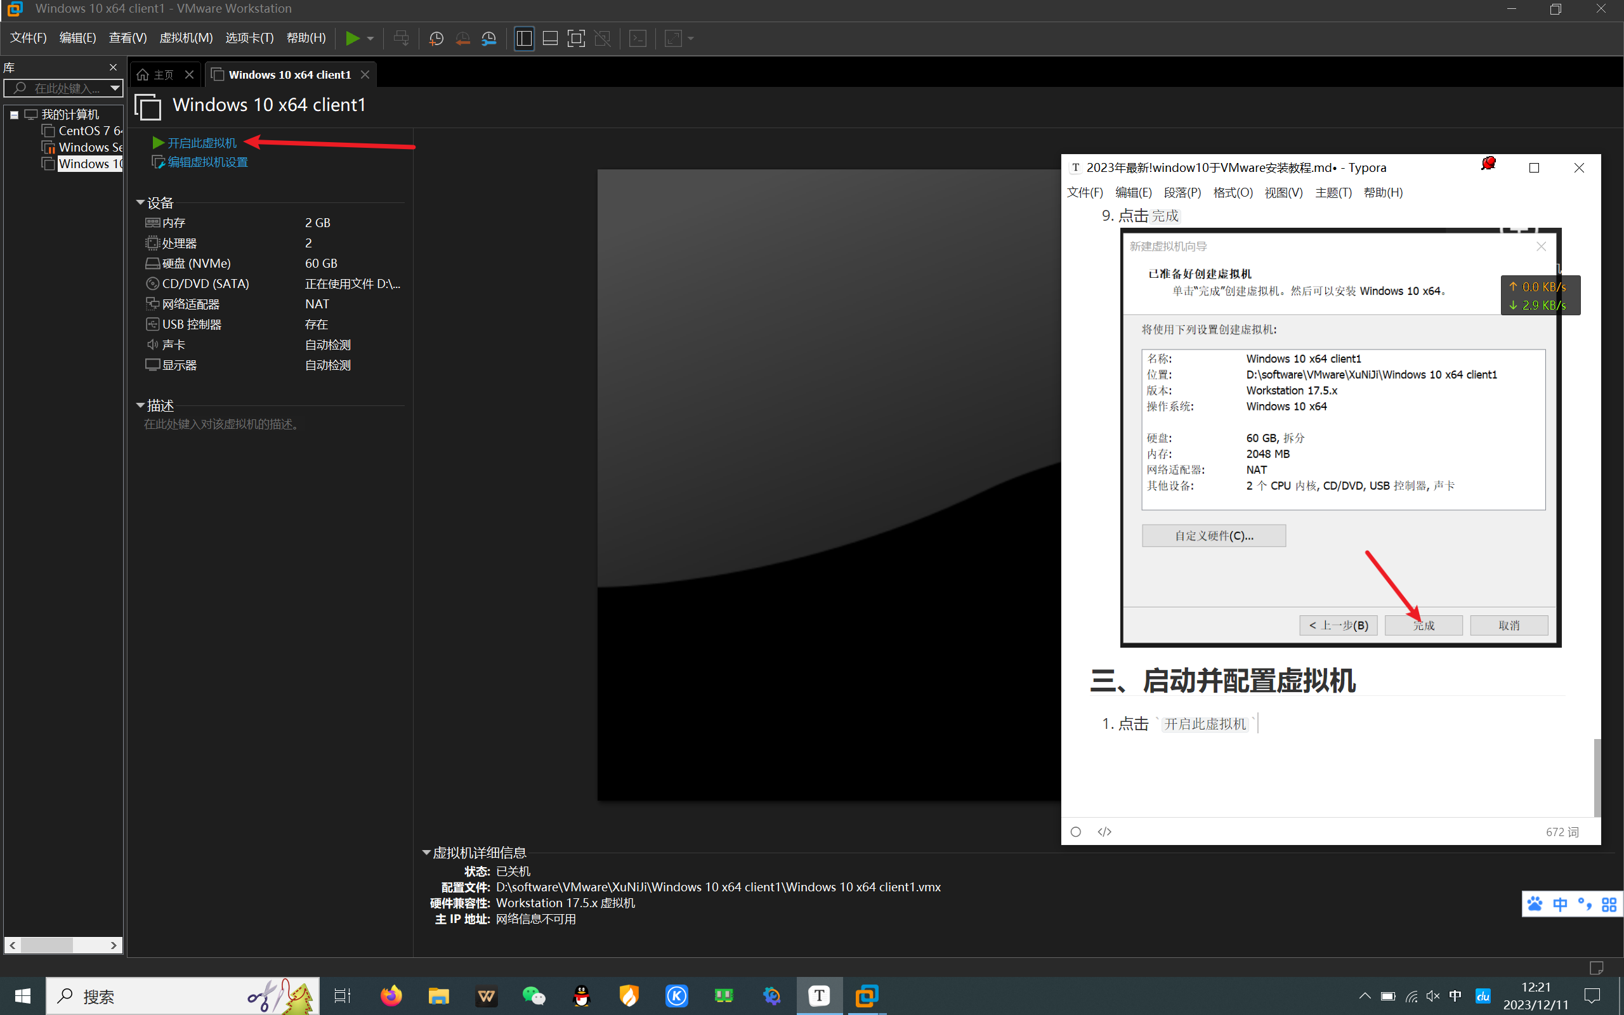This screenshot has width=1624, height=1015.
Task: Take a snapshot of this virtual machine
Action: [436, 38]
